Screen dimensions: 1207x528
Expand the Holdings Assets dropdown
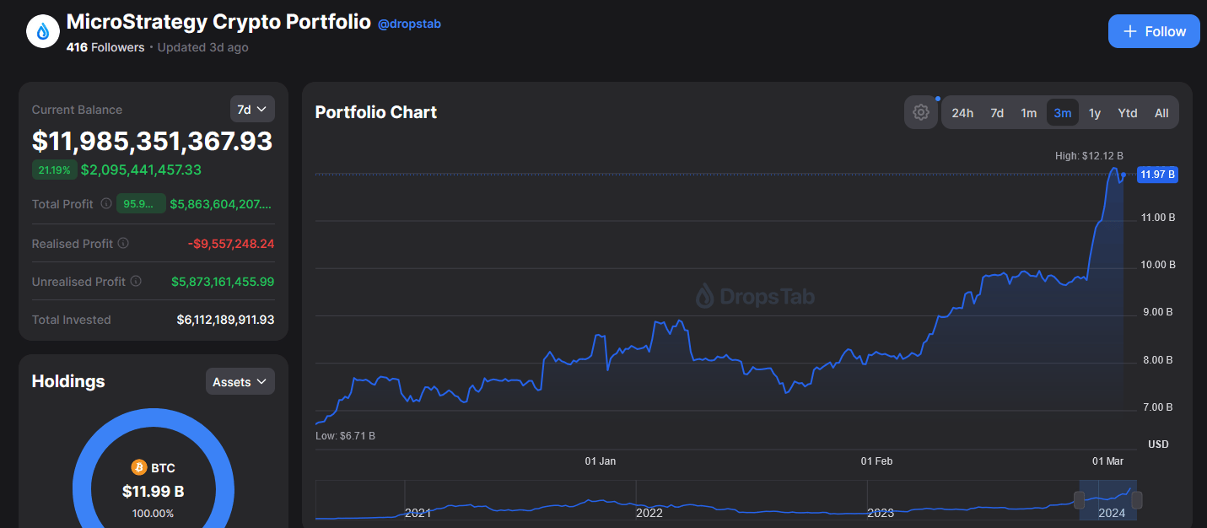coord(240,382)
